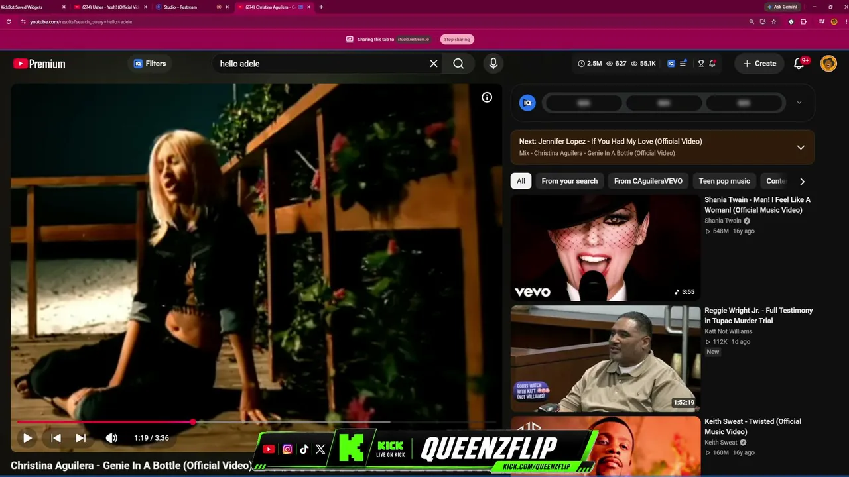This screenshot has height=477, width=849.
Task: Click the info icon on the video
Action: pos(487,97)
